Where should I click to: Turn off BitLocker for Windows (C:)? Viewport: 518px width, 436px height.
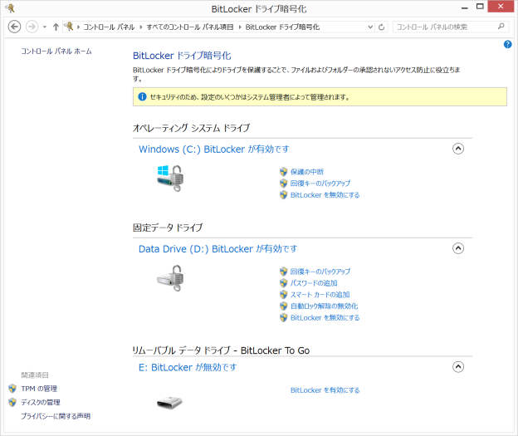point(325,195)
